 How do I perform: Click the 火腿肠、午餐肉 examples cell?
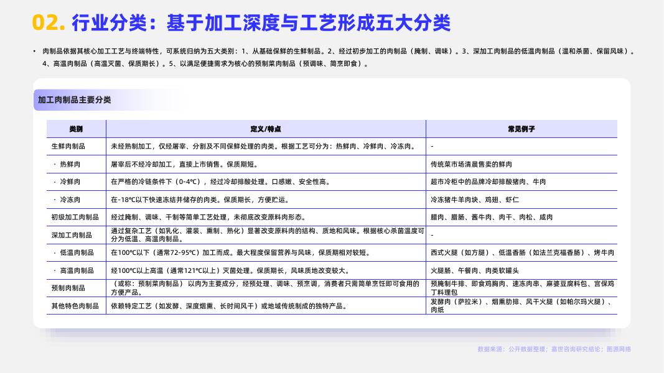pos(474,271)
